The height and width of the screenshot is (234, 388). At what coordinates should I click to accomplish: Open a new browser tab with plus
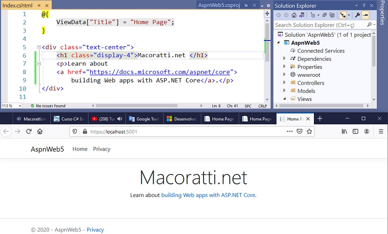[x=320, y=119]
